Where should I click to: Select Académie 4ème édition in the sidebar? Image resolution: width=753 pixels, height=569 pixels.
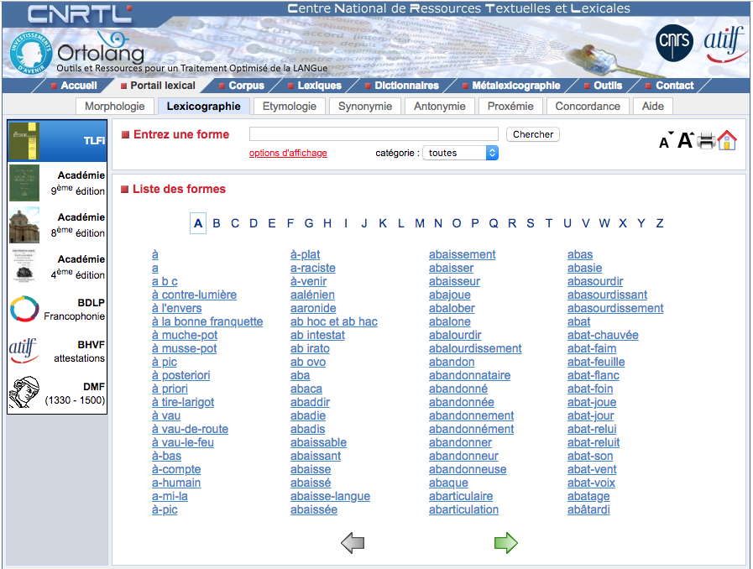click(58, 267)
